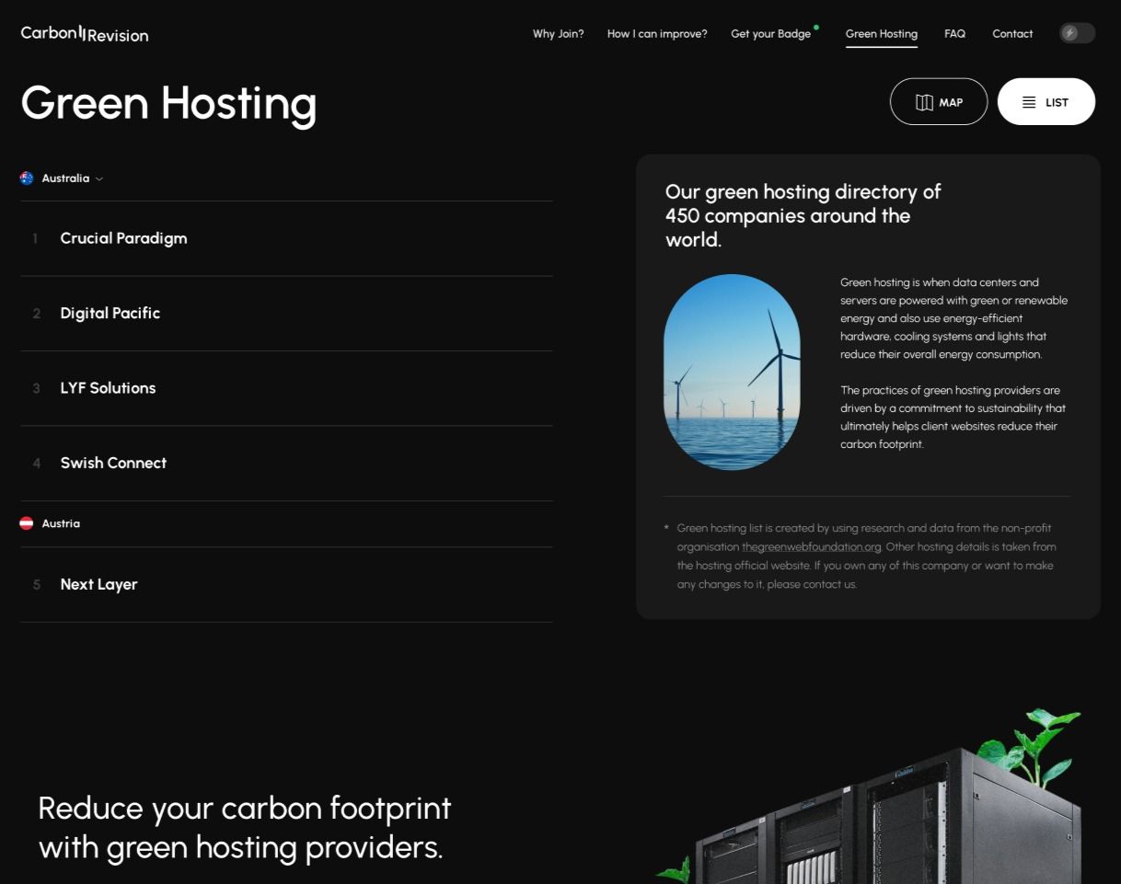Click the Australia flag icon
The image size is (1121, 884).
(26, 178)
